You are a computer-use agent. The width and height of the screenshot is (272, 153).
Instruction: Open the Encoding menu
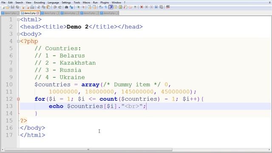coord(40,3)
